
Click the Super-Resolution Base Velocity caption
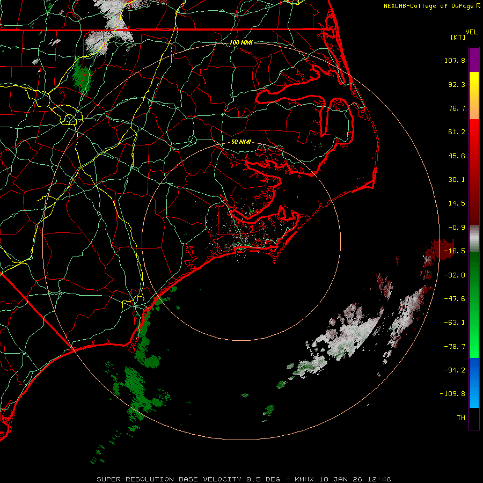tap(244, 479)
